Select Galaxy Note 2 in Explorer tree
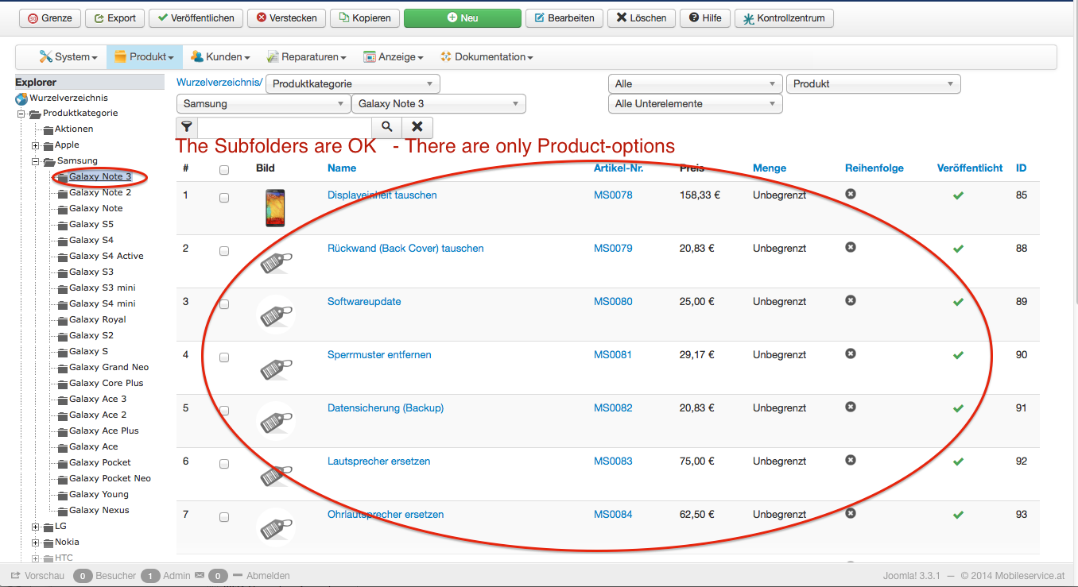This screenshot has width=1078, height=587. 100,193
